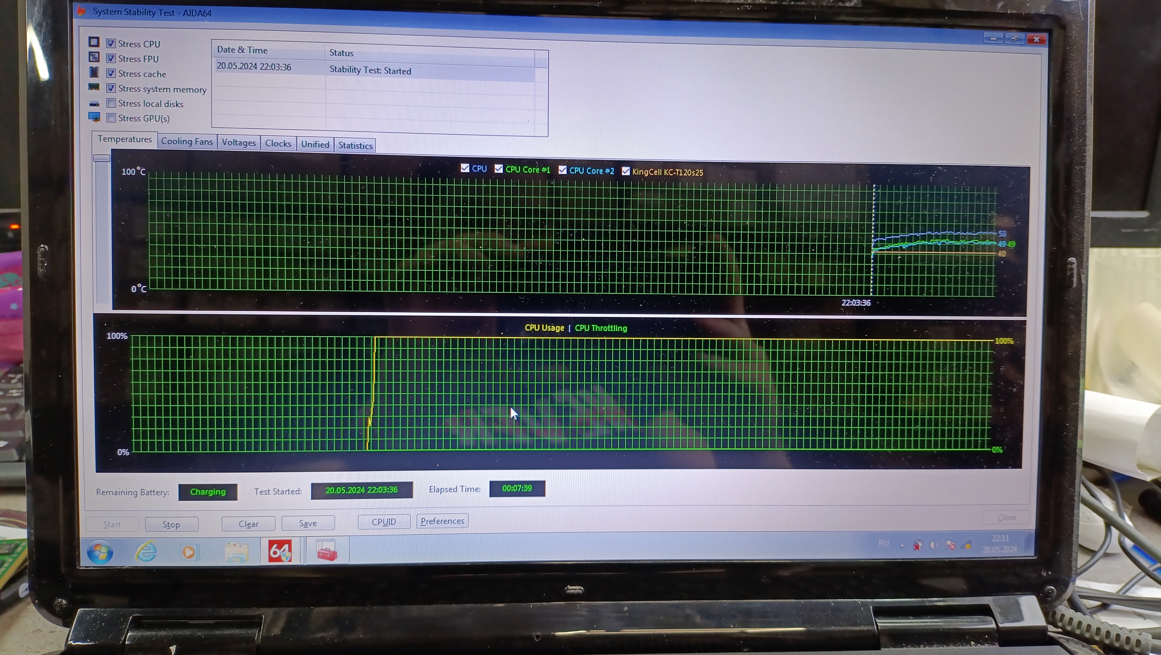1161x655 pixels.
Task: Click the vertical slider handle left of temperature graph
Action: tap(101, 158)
